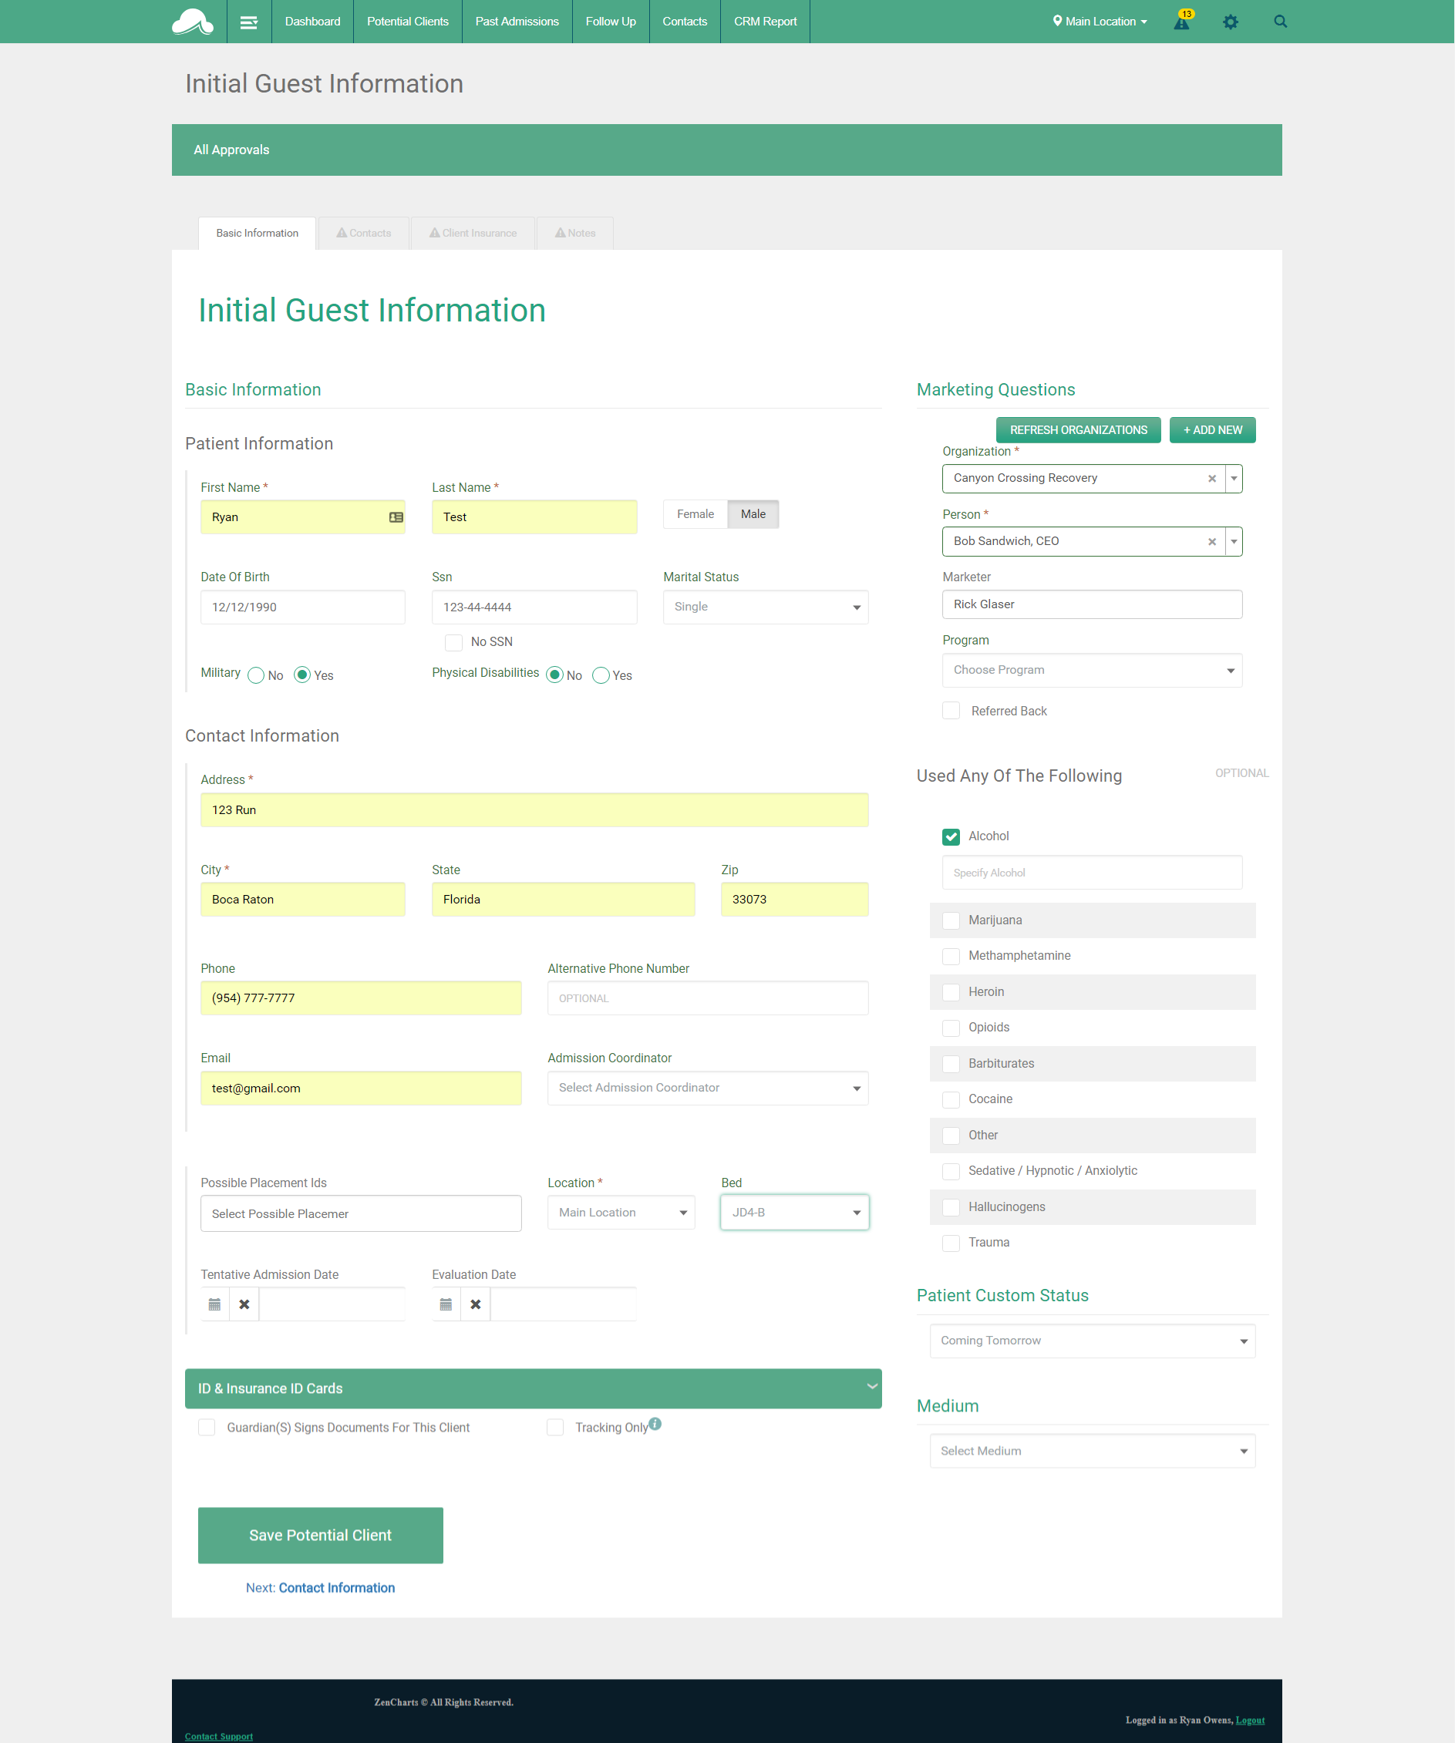
Task: Open the Main Location header dropdown
Action: point(1100,22)
